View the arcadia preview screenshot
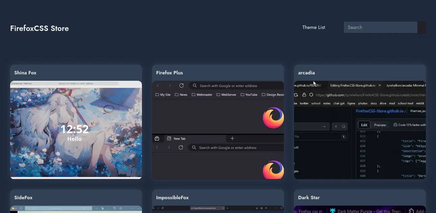Viewport: 436px width, 213px height. (x=360, y=130)
